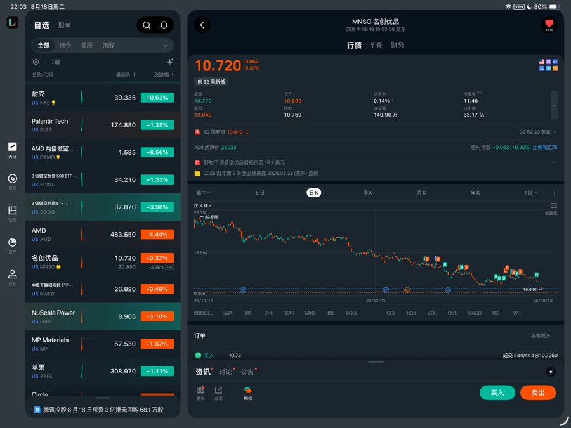
Task: Open the notifications bell icon
Action: click(164, 25)
